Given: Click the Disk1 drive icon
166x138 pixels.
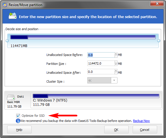Looking at the screenshot, I should [x=11, y=97].
